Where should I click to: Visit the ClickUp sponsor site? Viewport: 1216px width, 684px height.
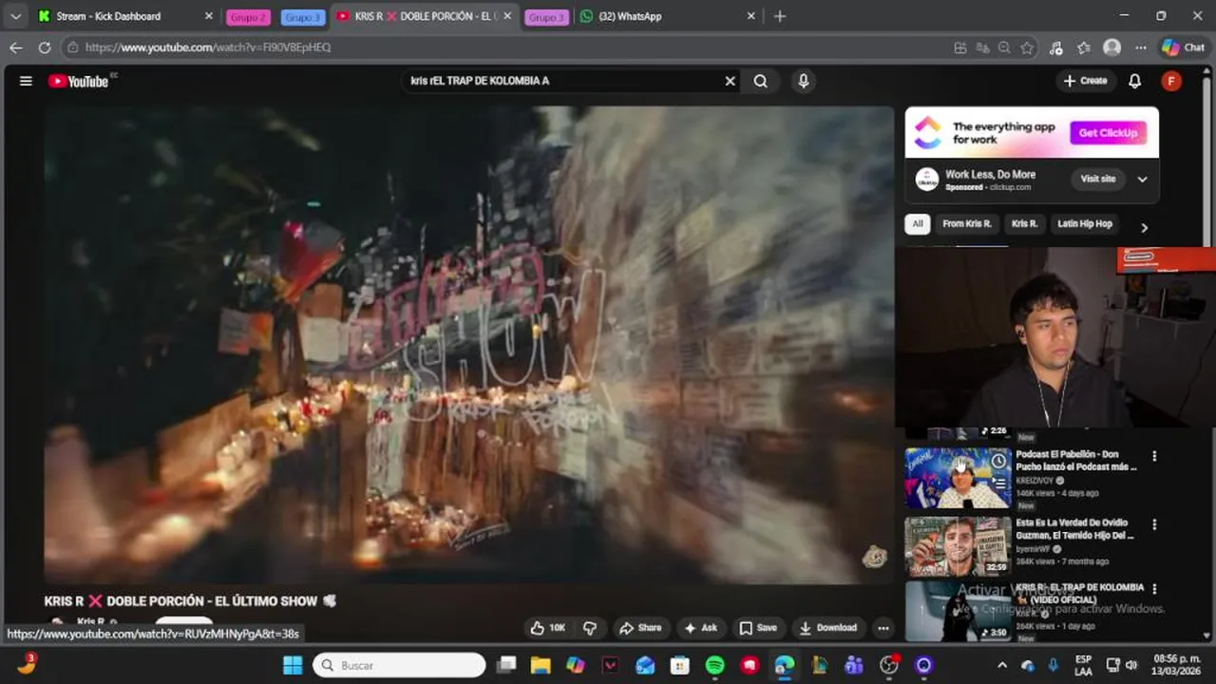coord(1098,179)
